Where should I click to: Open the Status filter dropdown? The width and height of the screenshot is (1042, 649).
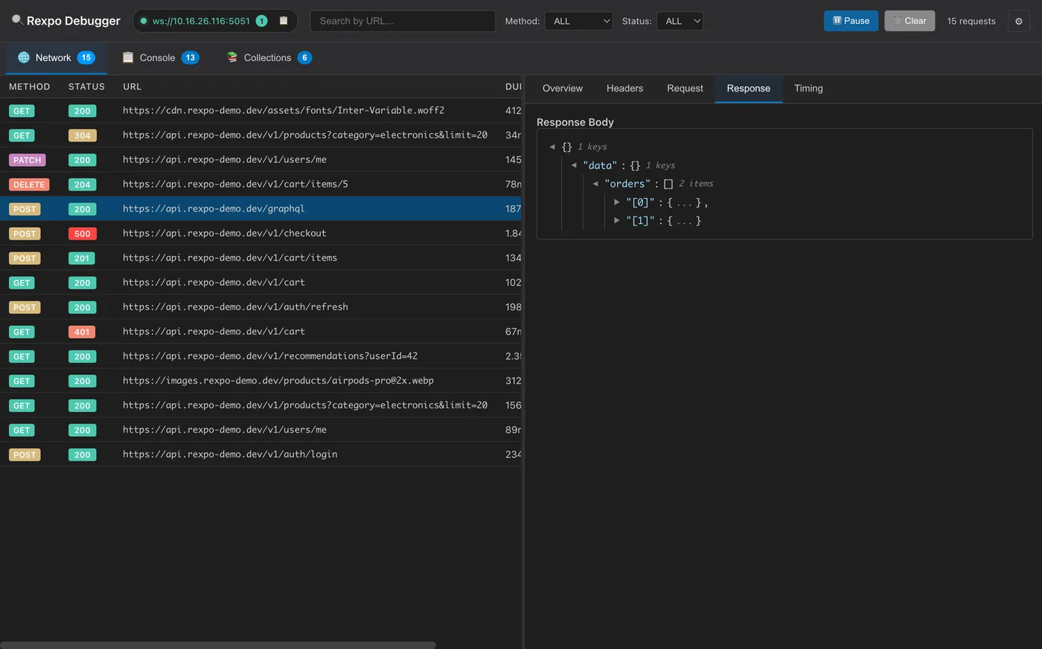[x=680, y=21]
